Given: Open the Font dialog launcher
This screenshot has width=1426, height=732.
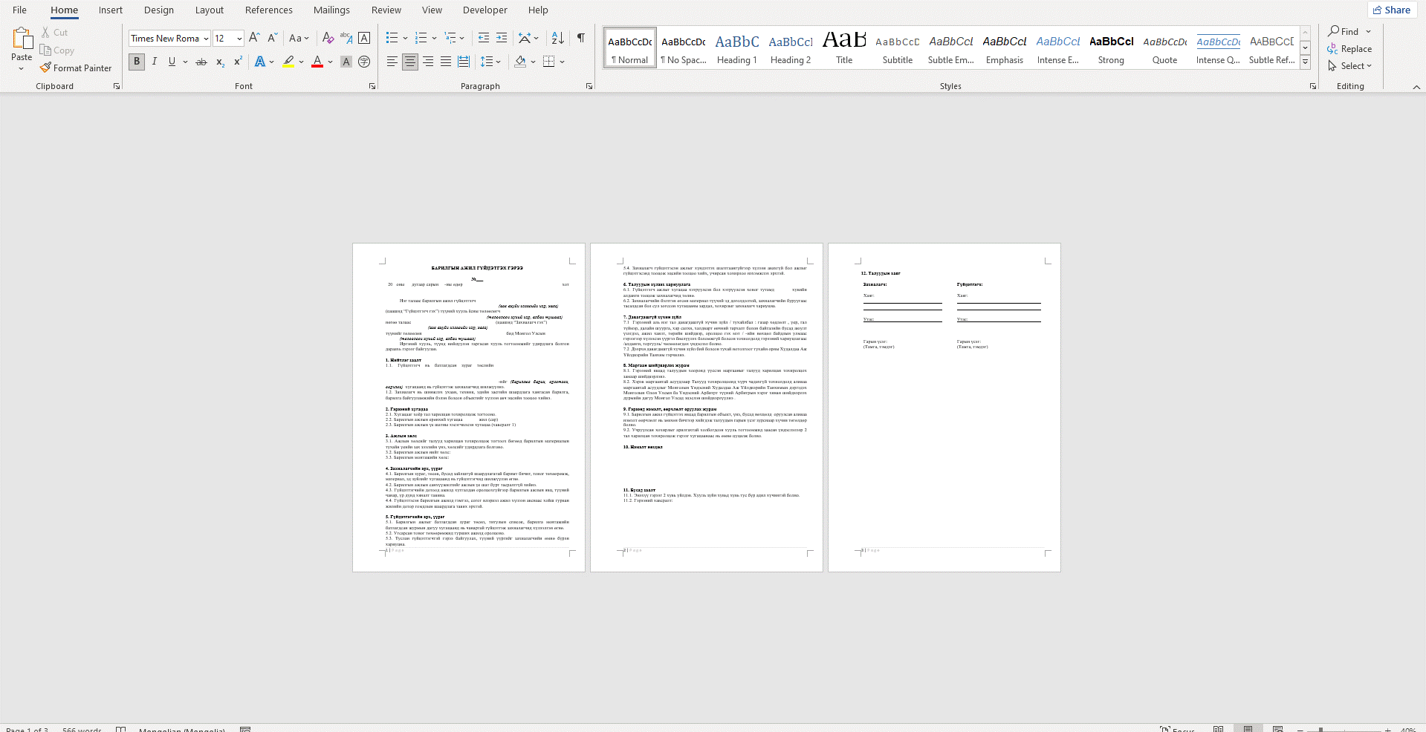Looking at the screenshot, I should point(372,87).
